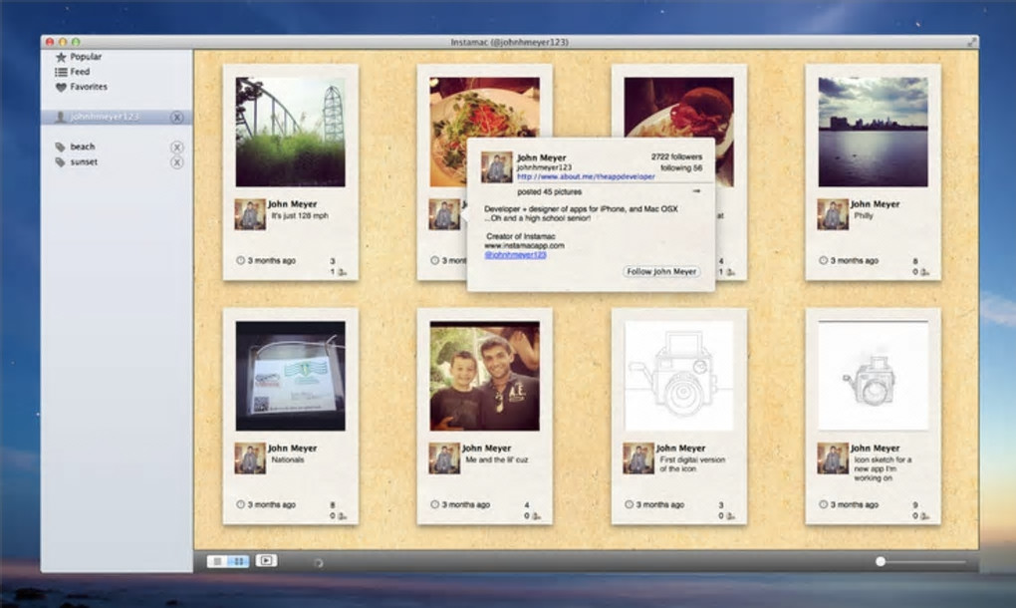Click avatar on 'Me and the lil' cuz' card
The image size is (1016, 608).
(444, 458)
